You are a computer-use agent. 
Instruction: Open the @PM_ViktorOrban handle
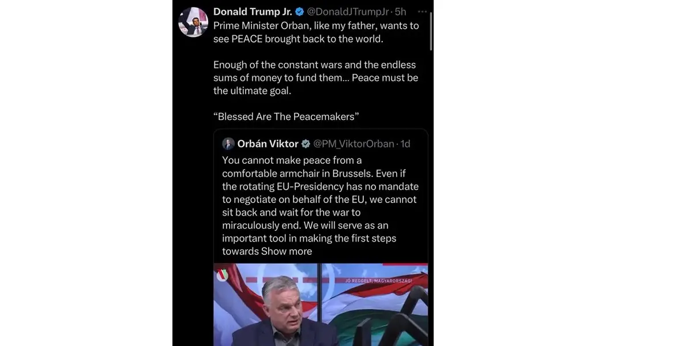[x=353, y=144]
